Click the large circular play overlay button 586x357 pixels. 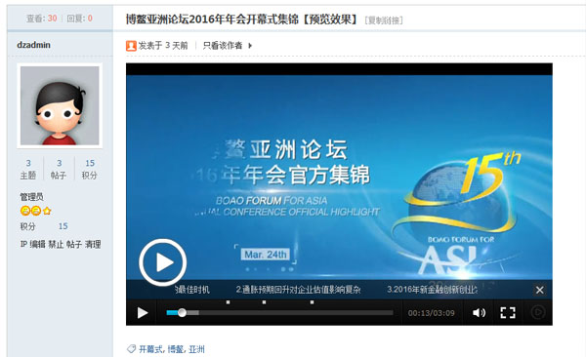coord(162,262)
